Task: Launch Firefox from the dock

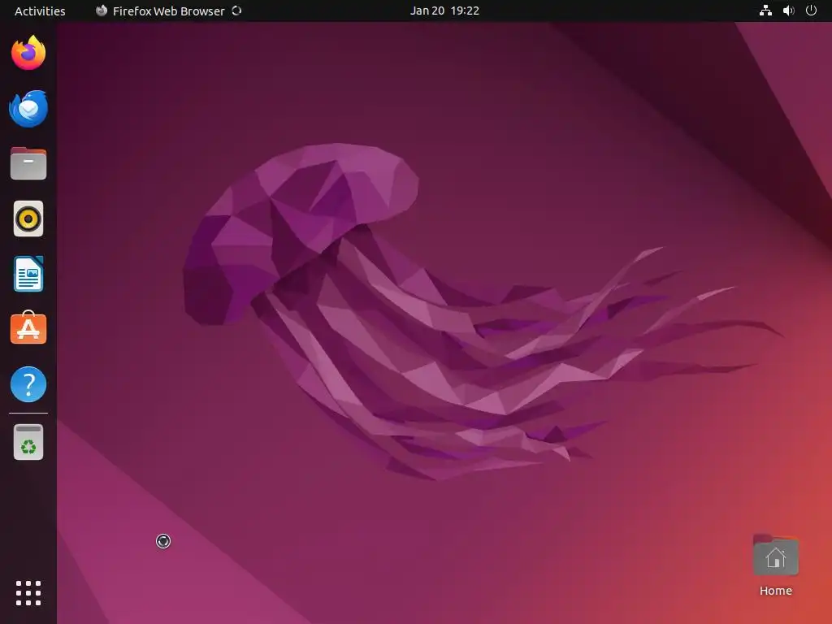Action: [x=28, y=53]
